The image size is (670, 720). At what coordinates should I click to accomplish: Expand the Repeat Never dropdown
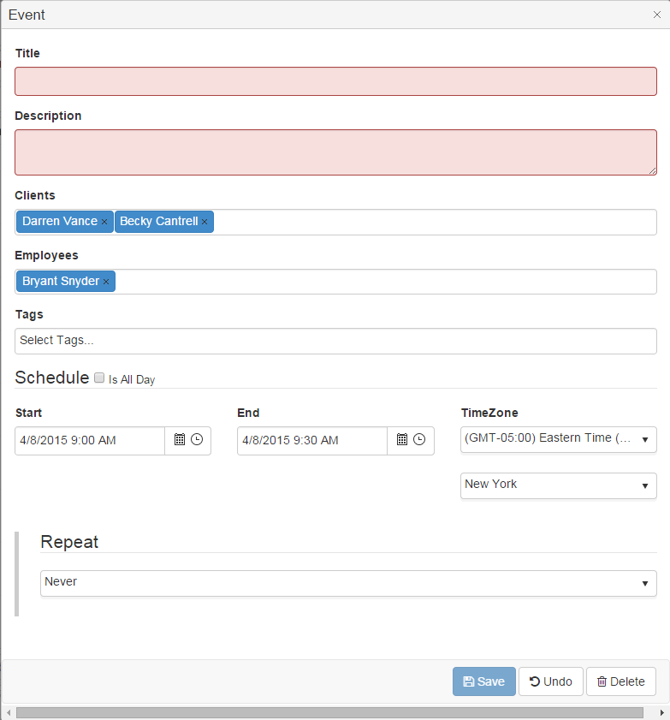coord(348,583)
